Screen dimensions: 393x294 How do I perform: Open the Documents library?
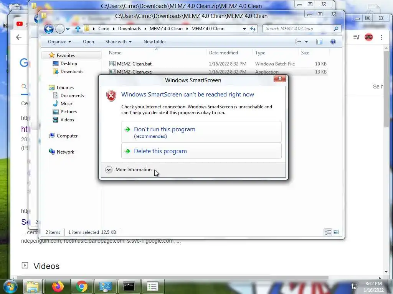point(72,95)
